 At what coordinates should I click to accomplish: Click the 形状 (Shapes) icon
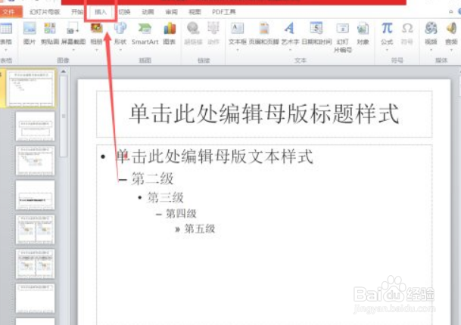tap(120, 29)
